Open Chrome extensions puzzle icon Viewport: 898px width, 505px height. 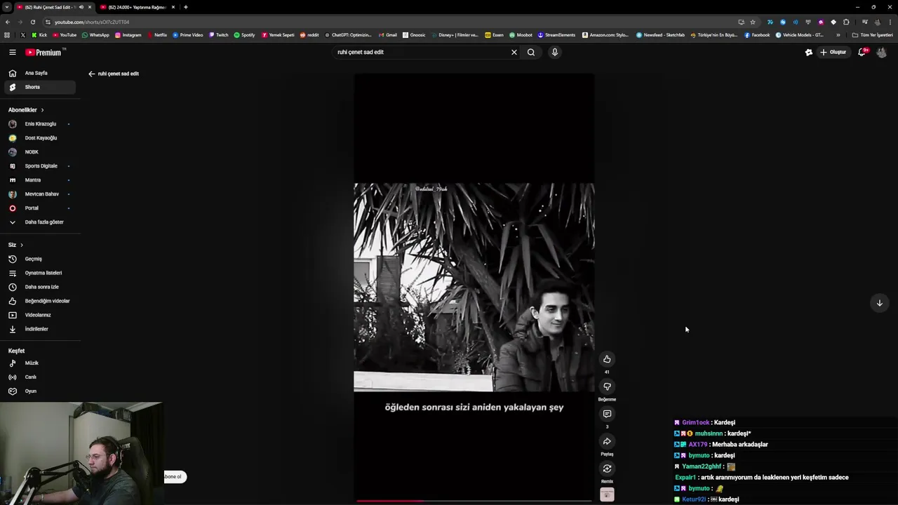point(846,22)
